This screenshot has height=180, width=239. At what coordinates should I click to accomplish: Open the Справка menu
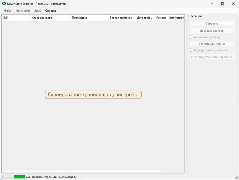[x=50, y=10]
